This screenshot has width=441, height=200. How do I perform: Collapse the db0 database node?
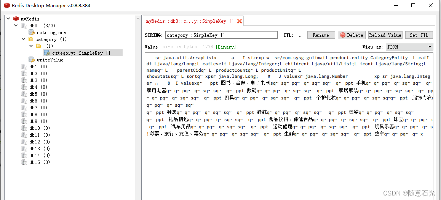[x=16, y=25]
